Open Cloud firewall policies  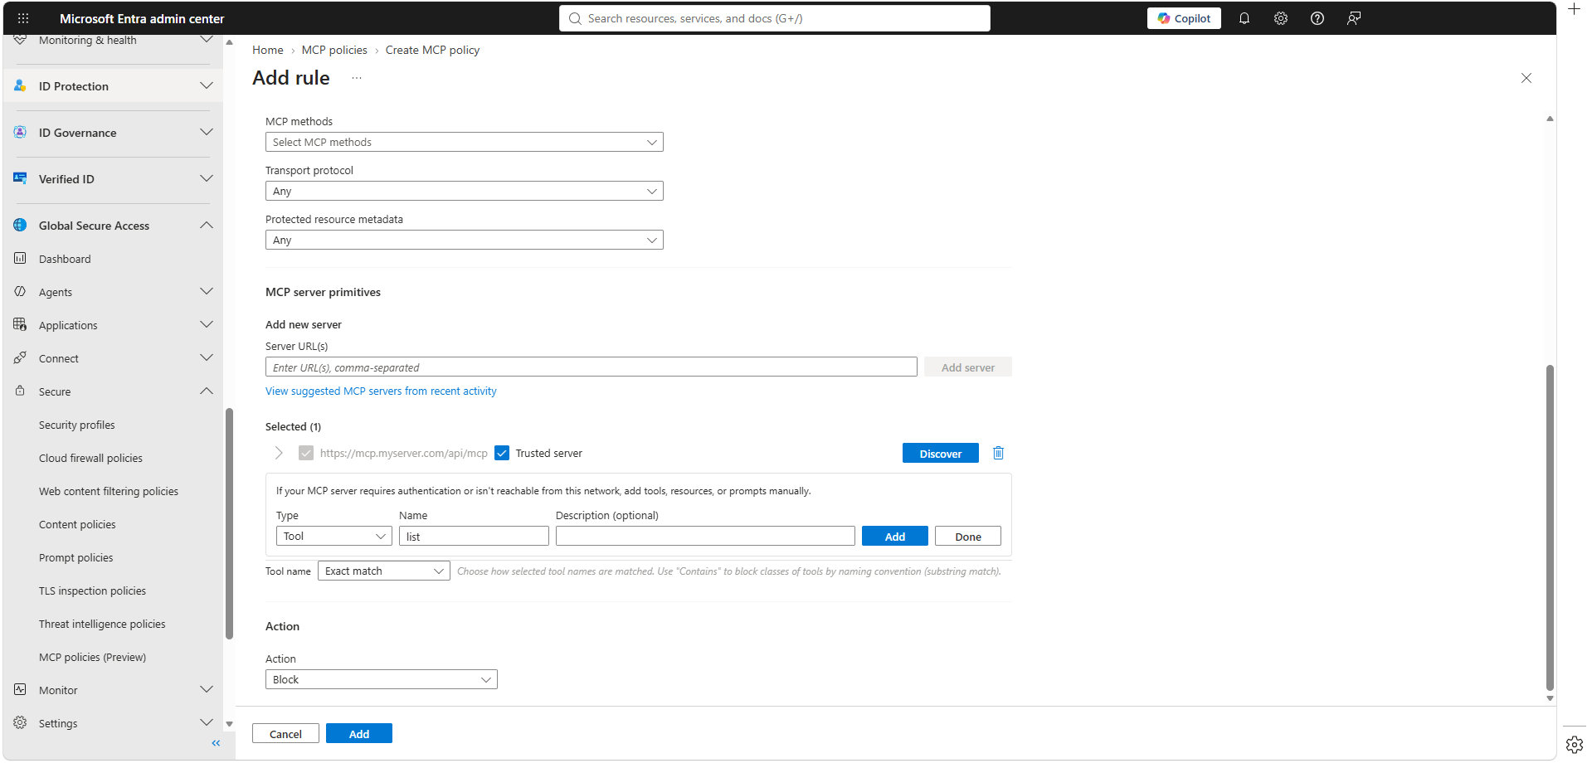pyautogui.click(x=90, y=458)
